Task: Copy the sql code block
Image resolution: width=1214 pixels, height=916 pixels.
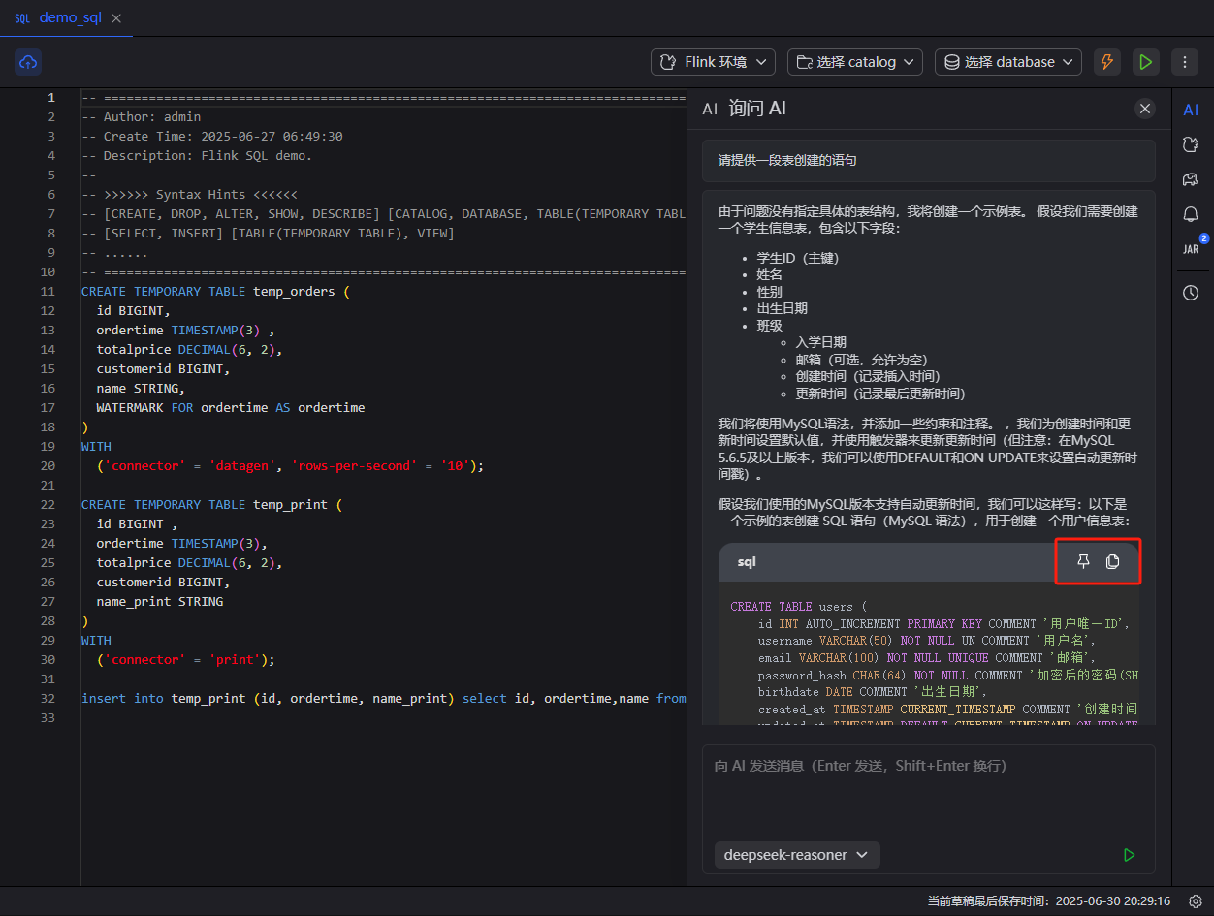Action: click(1113, 562)
